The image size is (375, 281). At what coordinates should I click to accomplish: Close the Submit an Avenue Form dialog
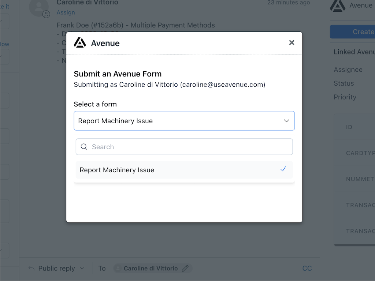coord(292,43)
